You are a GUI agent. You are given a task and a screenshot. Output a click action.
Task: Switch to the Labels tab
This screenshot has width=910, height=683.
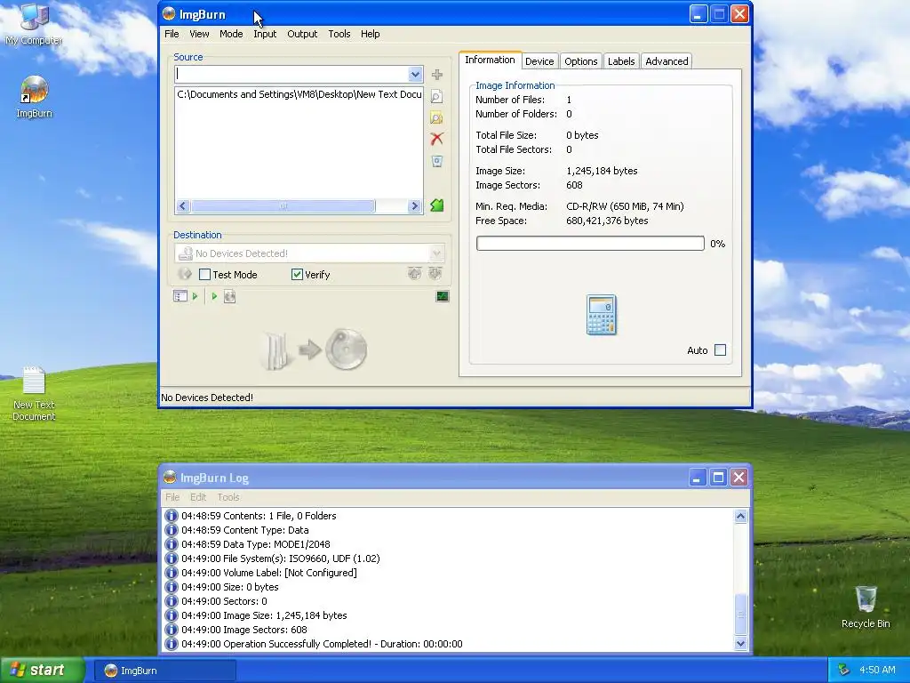pos(621,61)
